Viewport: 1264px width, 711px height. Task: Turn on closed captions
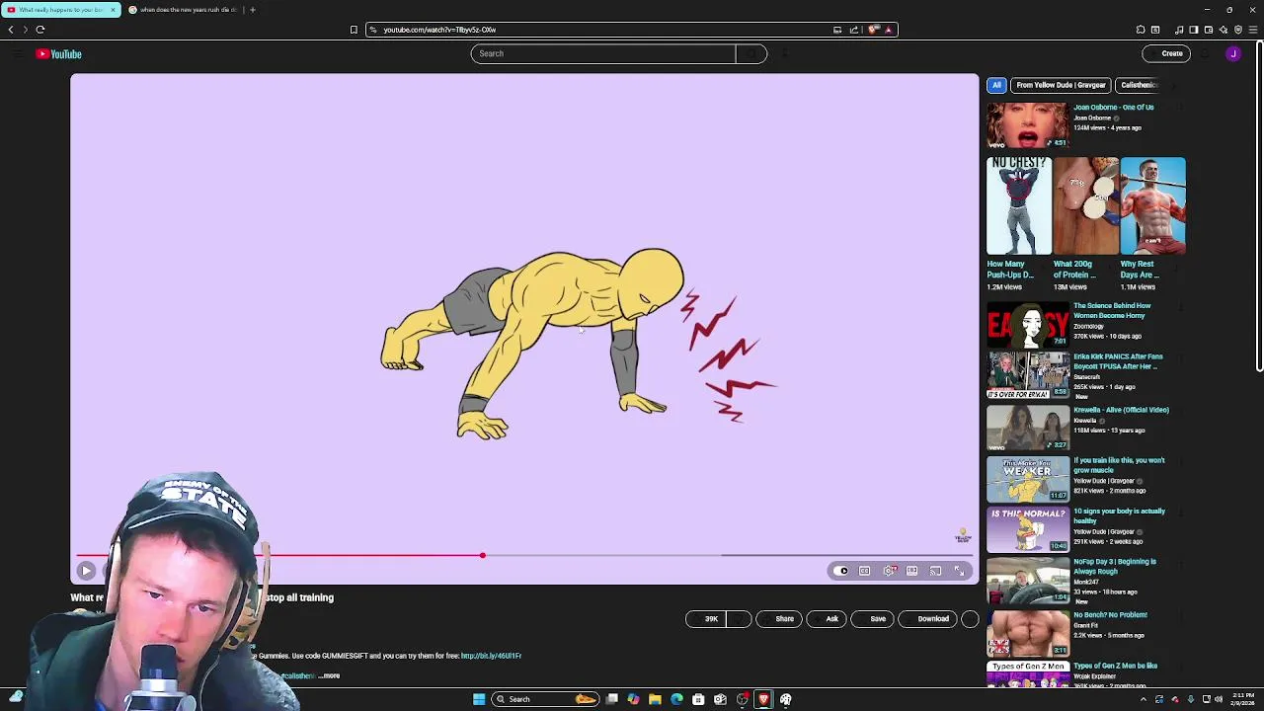[865, 571]
